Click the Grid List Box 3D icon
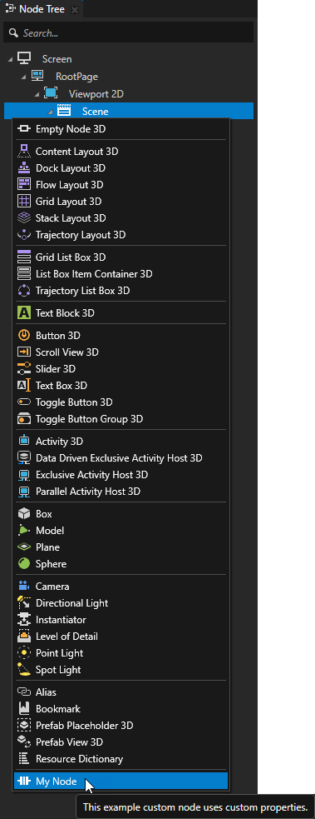Screen dimensions: 315x819 [x=24, y=257]
